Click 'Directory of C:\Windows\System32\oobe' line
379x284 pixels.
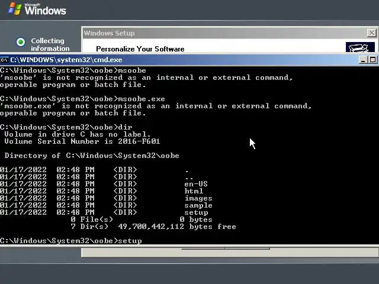point(92,156)
